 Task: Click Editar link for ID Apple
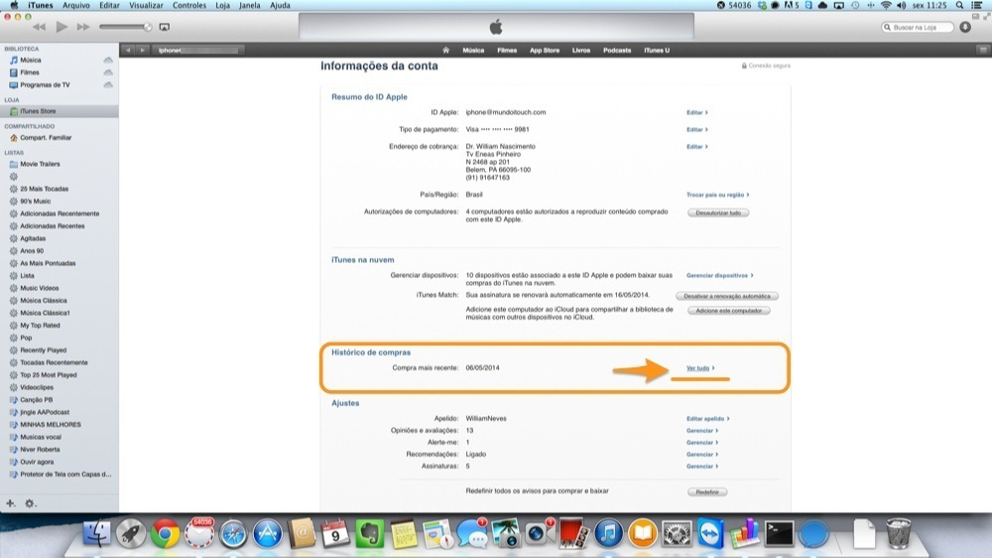[696, 113]
